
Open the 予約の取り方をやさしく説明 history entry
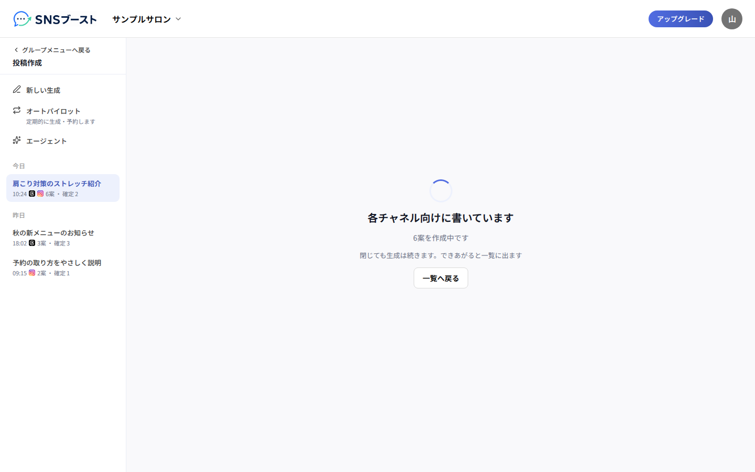[63, 267]
